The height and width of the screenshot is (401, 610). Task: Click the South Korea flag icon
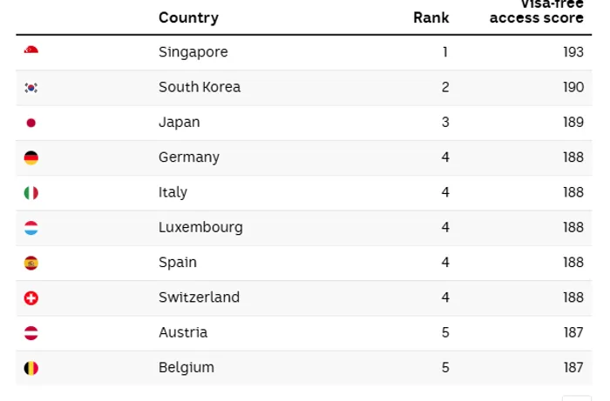tap(31, 88)
